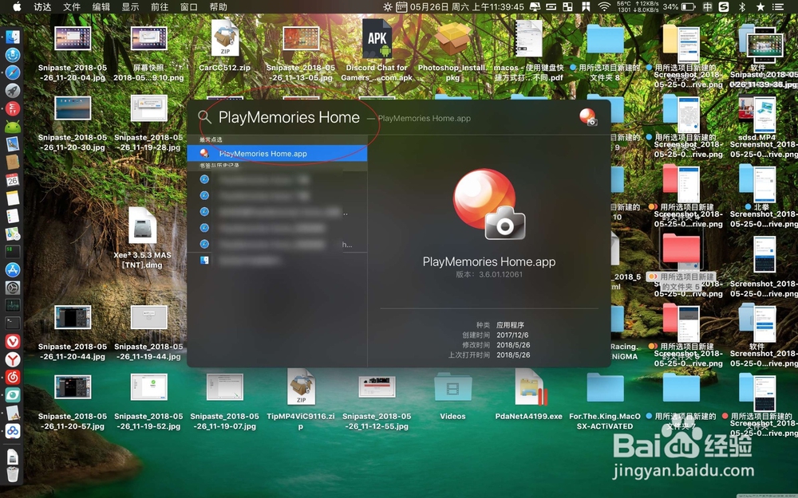This screenshot has width=798, height=498.
Task: Open Maps icon in dock
Action: pos(13,233)
